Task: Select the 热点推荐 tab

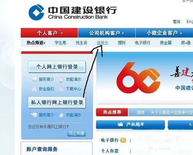Action: point(112,112)
